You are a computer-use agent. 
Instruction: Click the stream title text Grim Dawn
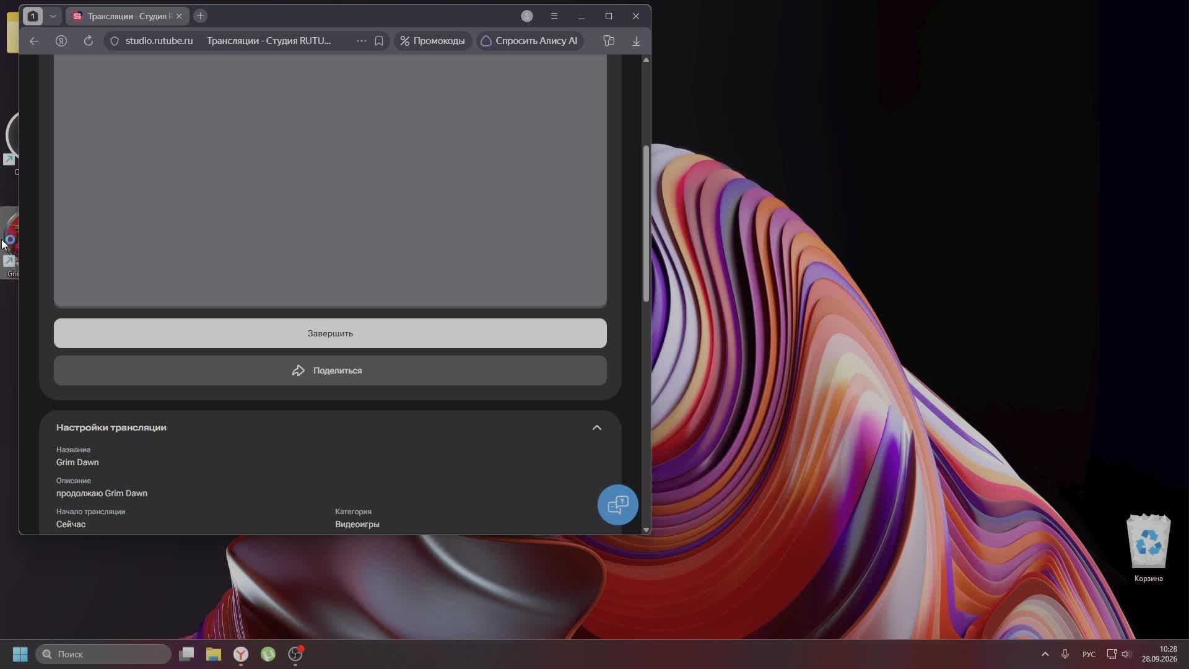click(x=77, y=462)
